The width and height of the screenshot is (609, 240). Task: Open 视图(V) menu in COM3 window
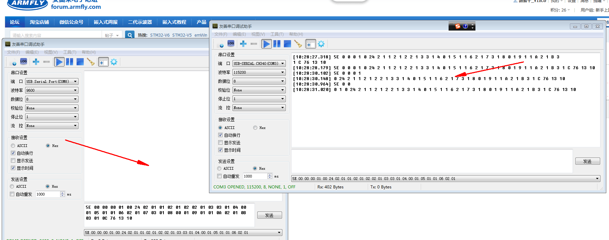(258, 34)
